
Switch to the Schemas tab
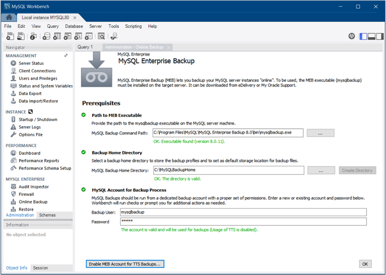47,215
